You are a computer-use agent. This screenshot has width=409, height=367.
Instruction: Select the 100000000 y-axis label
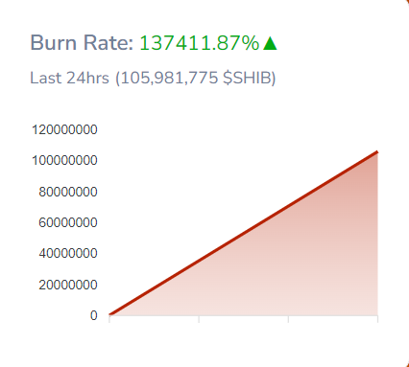coord(64,160)
